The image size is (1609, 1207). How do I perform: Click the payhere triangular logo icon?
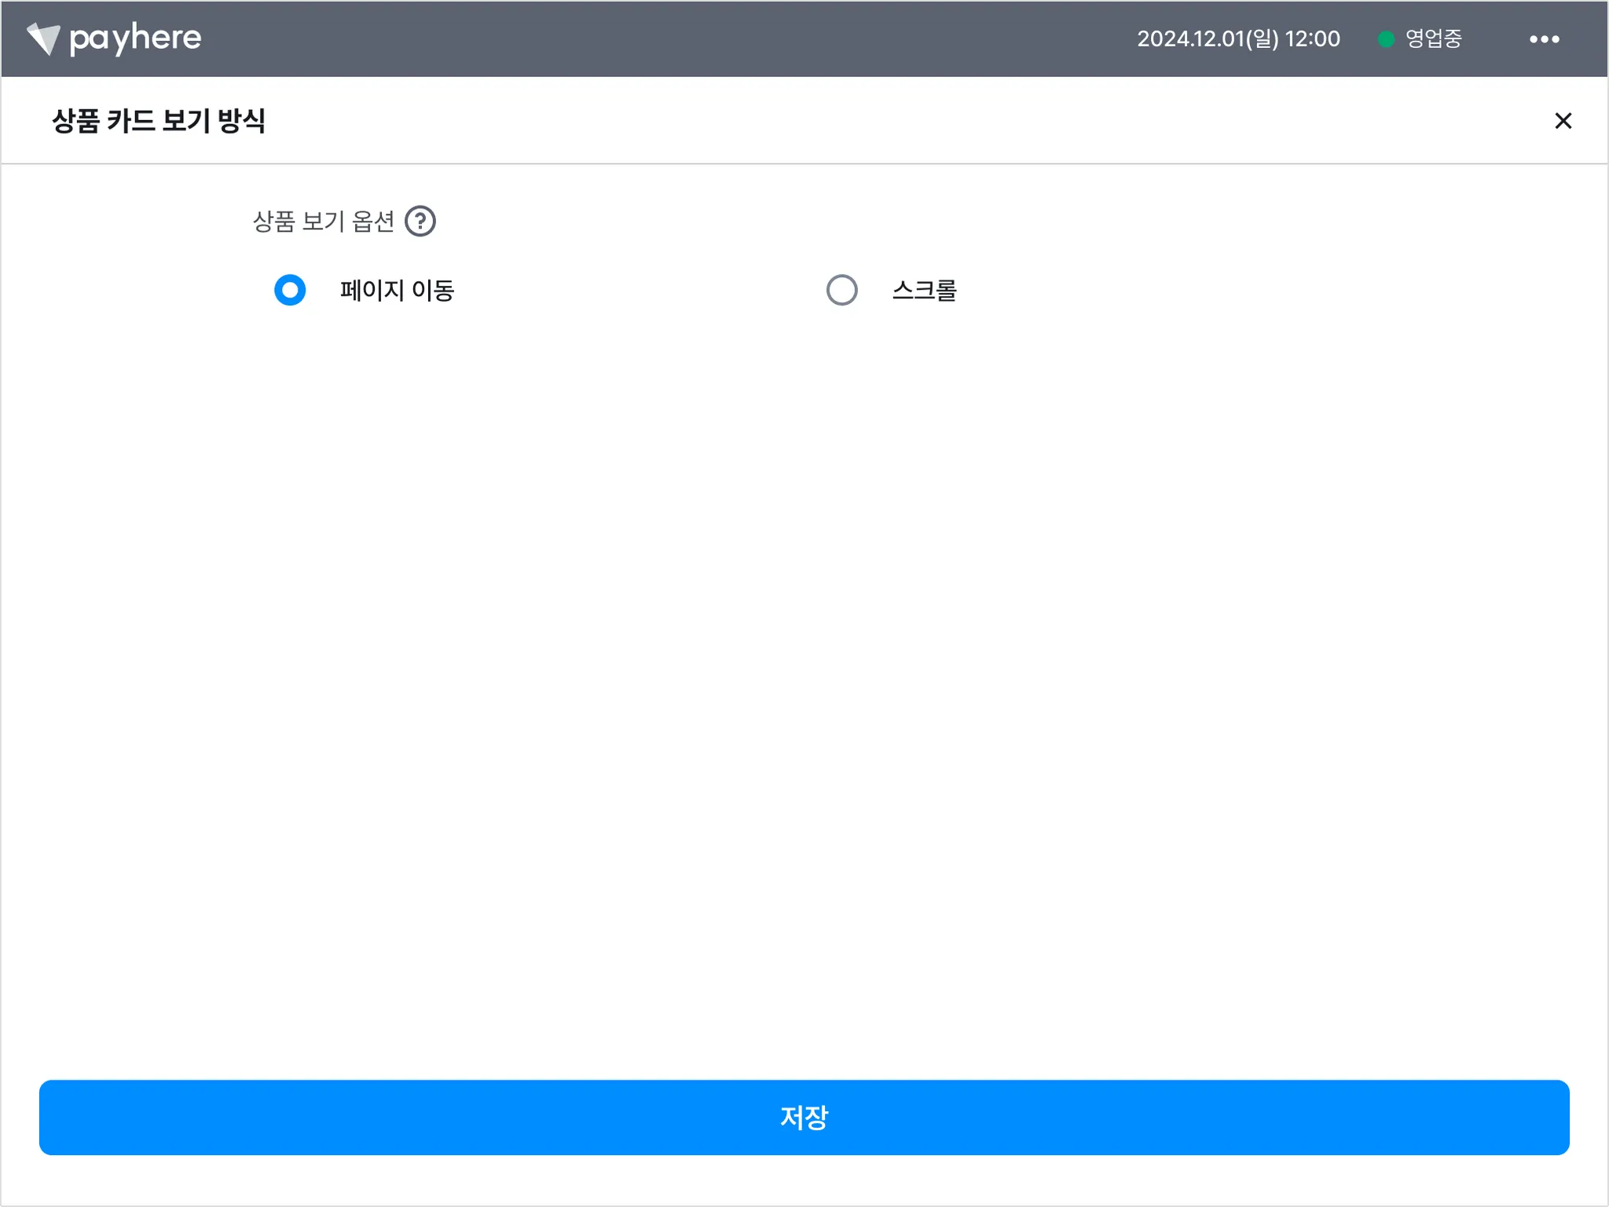[x=43, y=38]
